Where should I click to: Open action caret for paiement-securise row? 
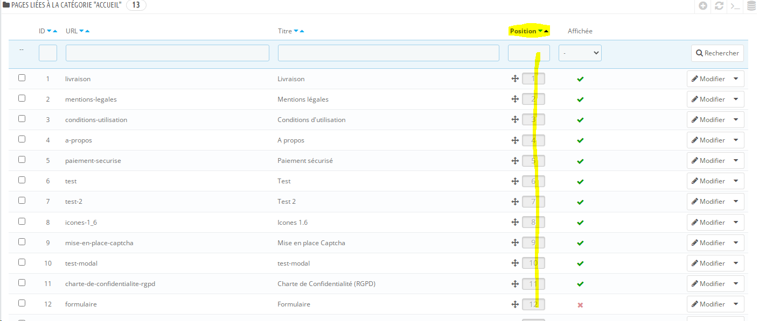(736, 161)
